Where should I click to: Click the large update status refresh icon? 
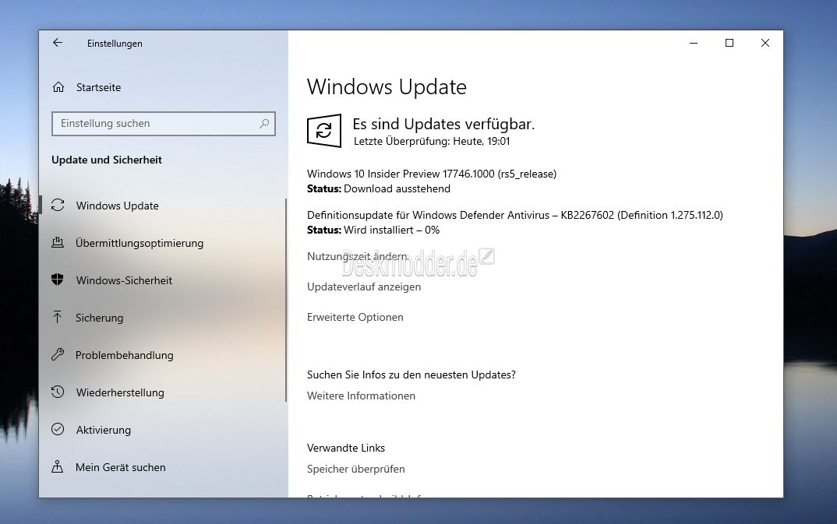click(x=324, y=131)
